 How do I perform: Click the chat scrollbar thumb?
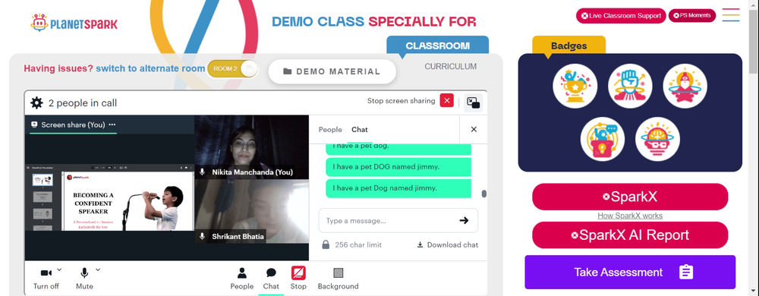(x=483, y=194)
